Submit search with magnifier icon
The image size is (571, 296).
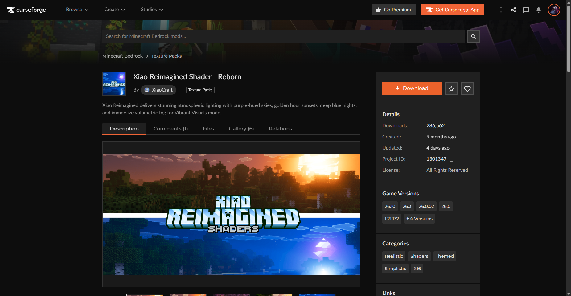[x=474, y=36]
